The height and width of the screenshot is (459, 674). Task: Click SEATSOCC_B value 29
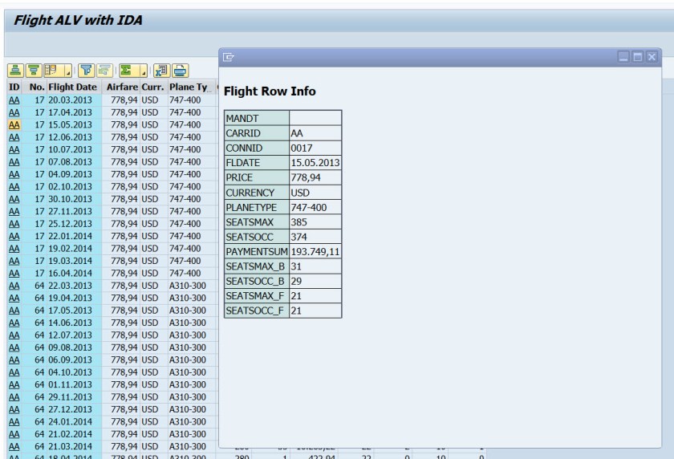click(315, 281)
